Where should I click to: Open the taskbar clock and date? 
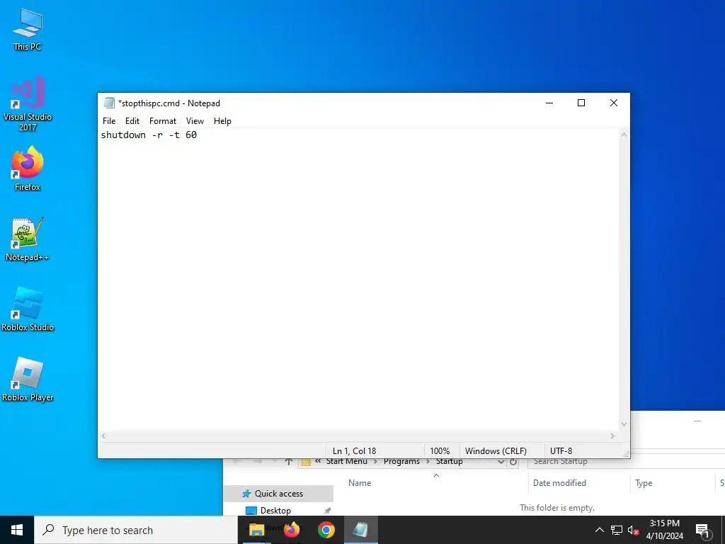pos(664,530)
